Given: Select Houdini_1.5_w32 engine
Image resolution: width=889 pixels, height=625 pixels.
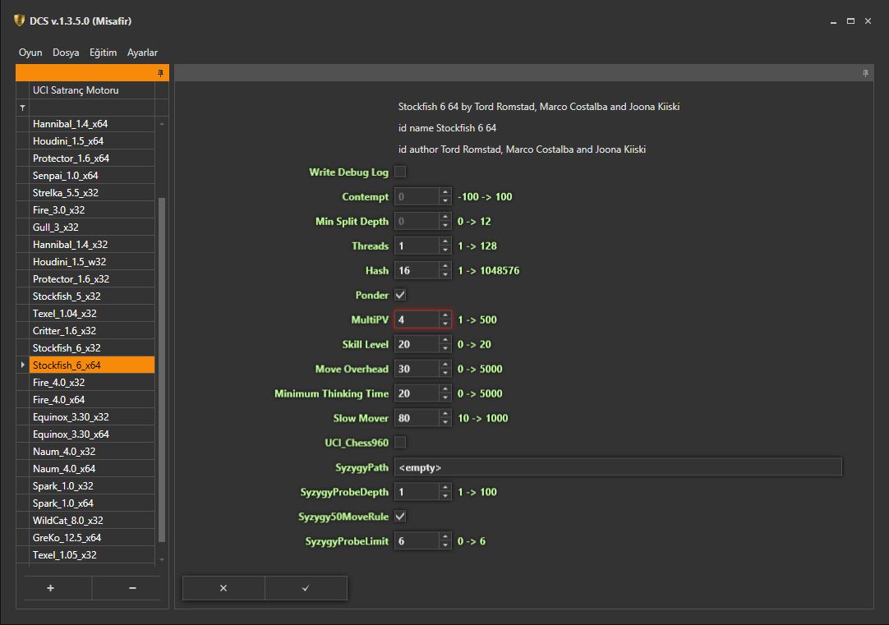Looking at the screenshot, I should (92, 262).
